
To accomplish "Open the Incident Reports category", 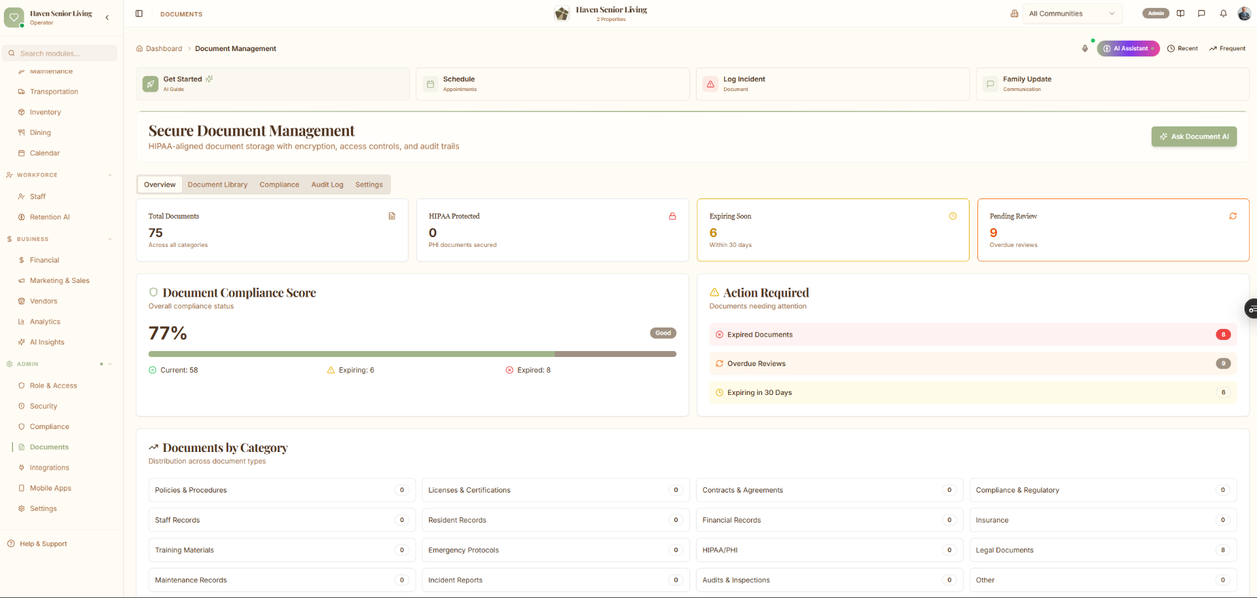I will point(556,580).
